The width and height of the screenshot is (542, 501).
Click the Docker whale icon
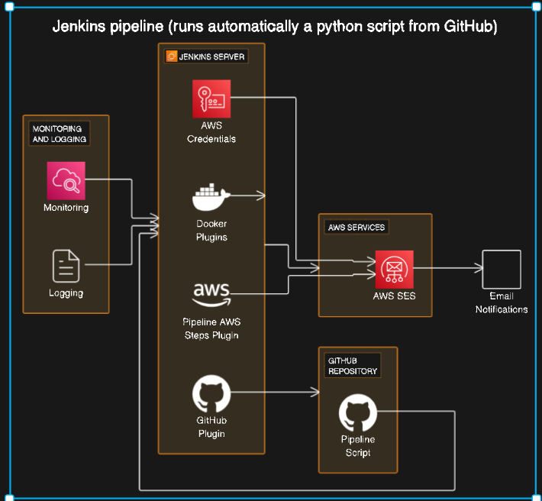tap(211, 197)
